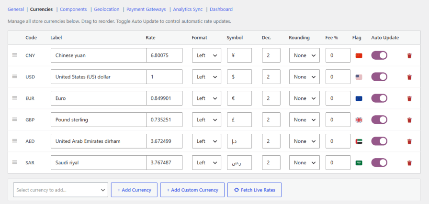
Task: Switch off Auto Update for SAR
Action: [379, 163]
